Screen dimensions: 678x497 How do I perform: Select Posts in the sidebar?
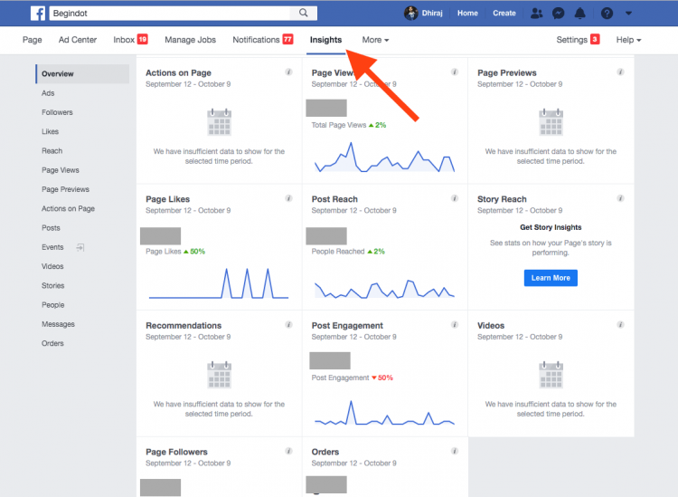click(51, 228)
